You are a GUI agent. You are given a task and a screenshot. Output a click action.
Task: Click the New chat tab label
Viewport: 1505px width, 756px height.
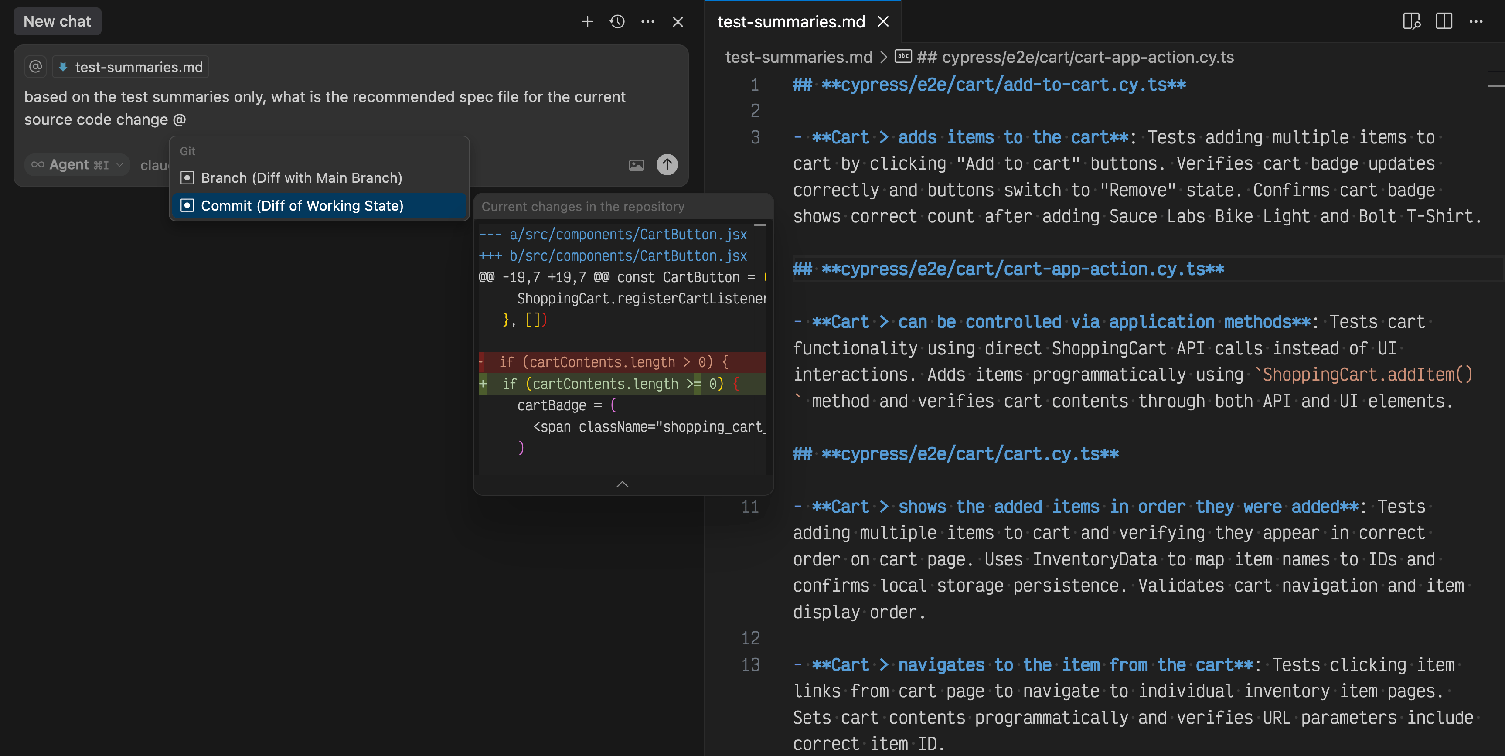pos(57,22)
